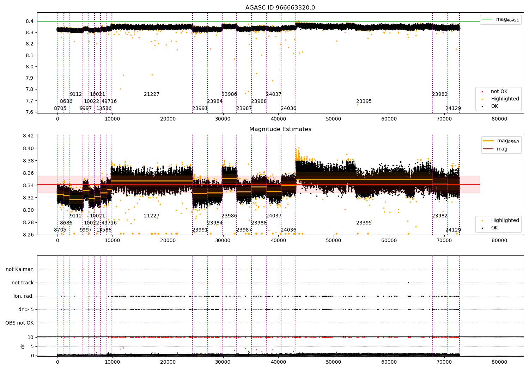Click the 8.42 y-axis tick label

point(28,136)
